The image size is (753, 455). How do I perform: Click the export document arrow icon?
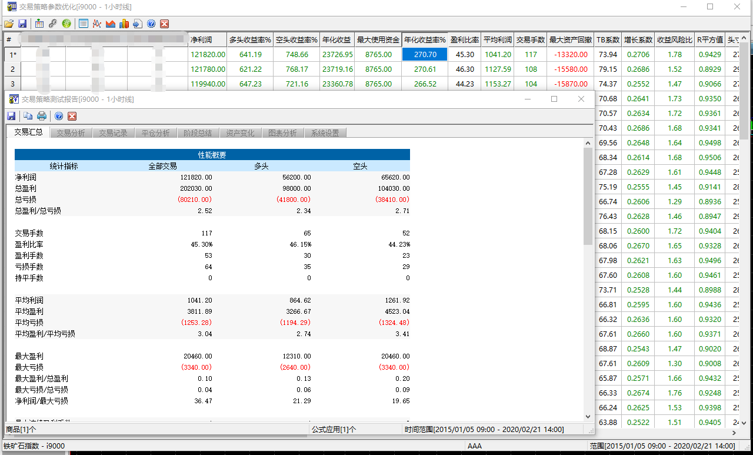137,24
